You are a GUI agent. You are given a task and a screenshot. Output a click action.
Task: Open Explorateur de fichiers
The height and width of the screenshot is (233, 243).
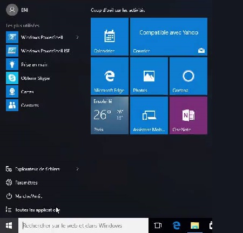[x=33, y=169]
